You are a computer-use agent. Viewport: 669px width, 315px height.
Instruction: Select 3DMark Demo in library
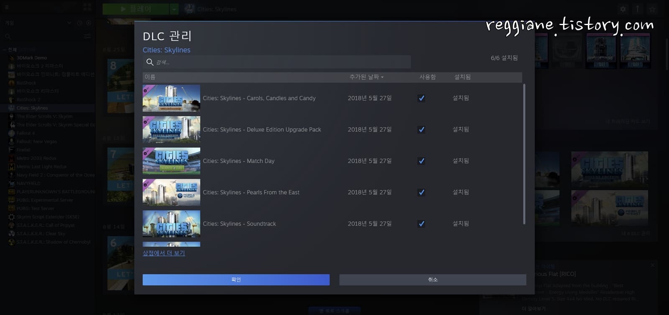pos(32,58)
